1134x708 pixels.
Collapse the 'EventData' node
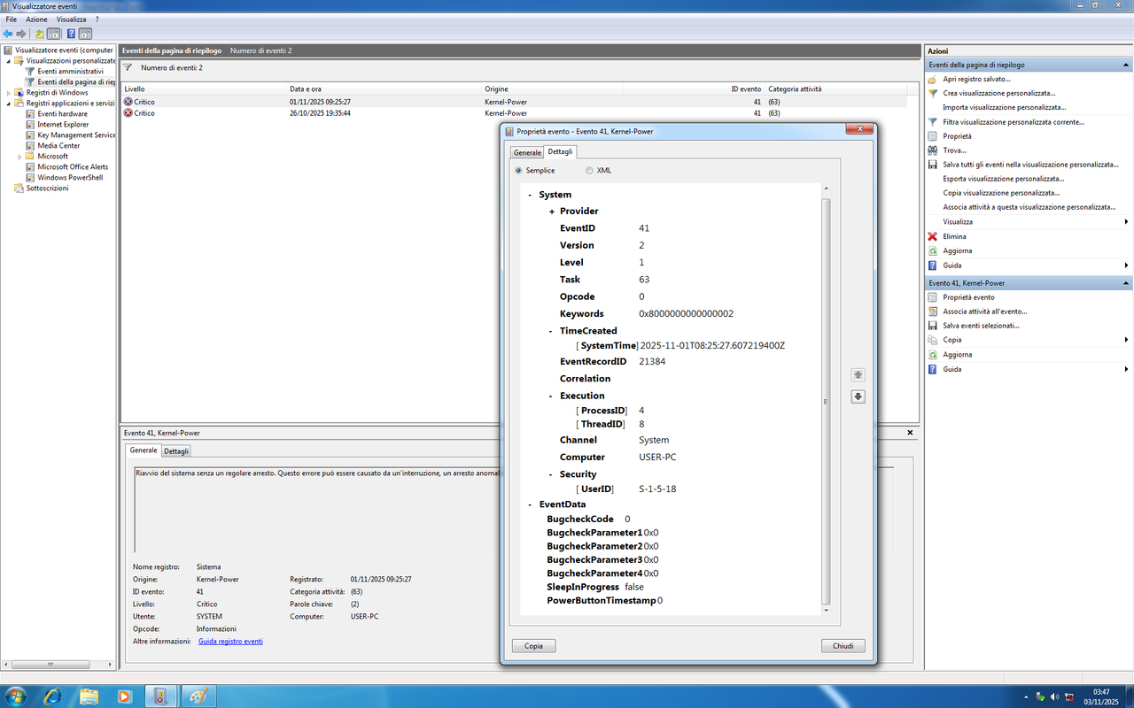[x=530, y=504]
